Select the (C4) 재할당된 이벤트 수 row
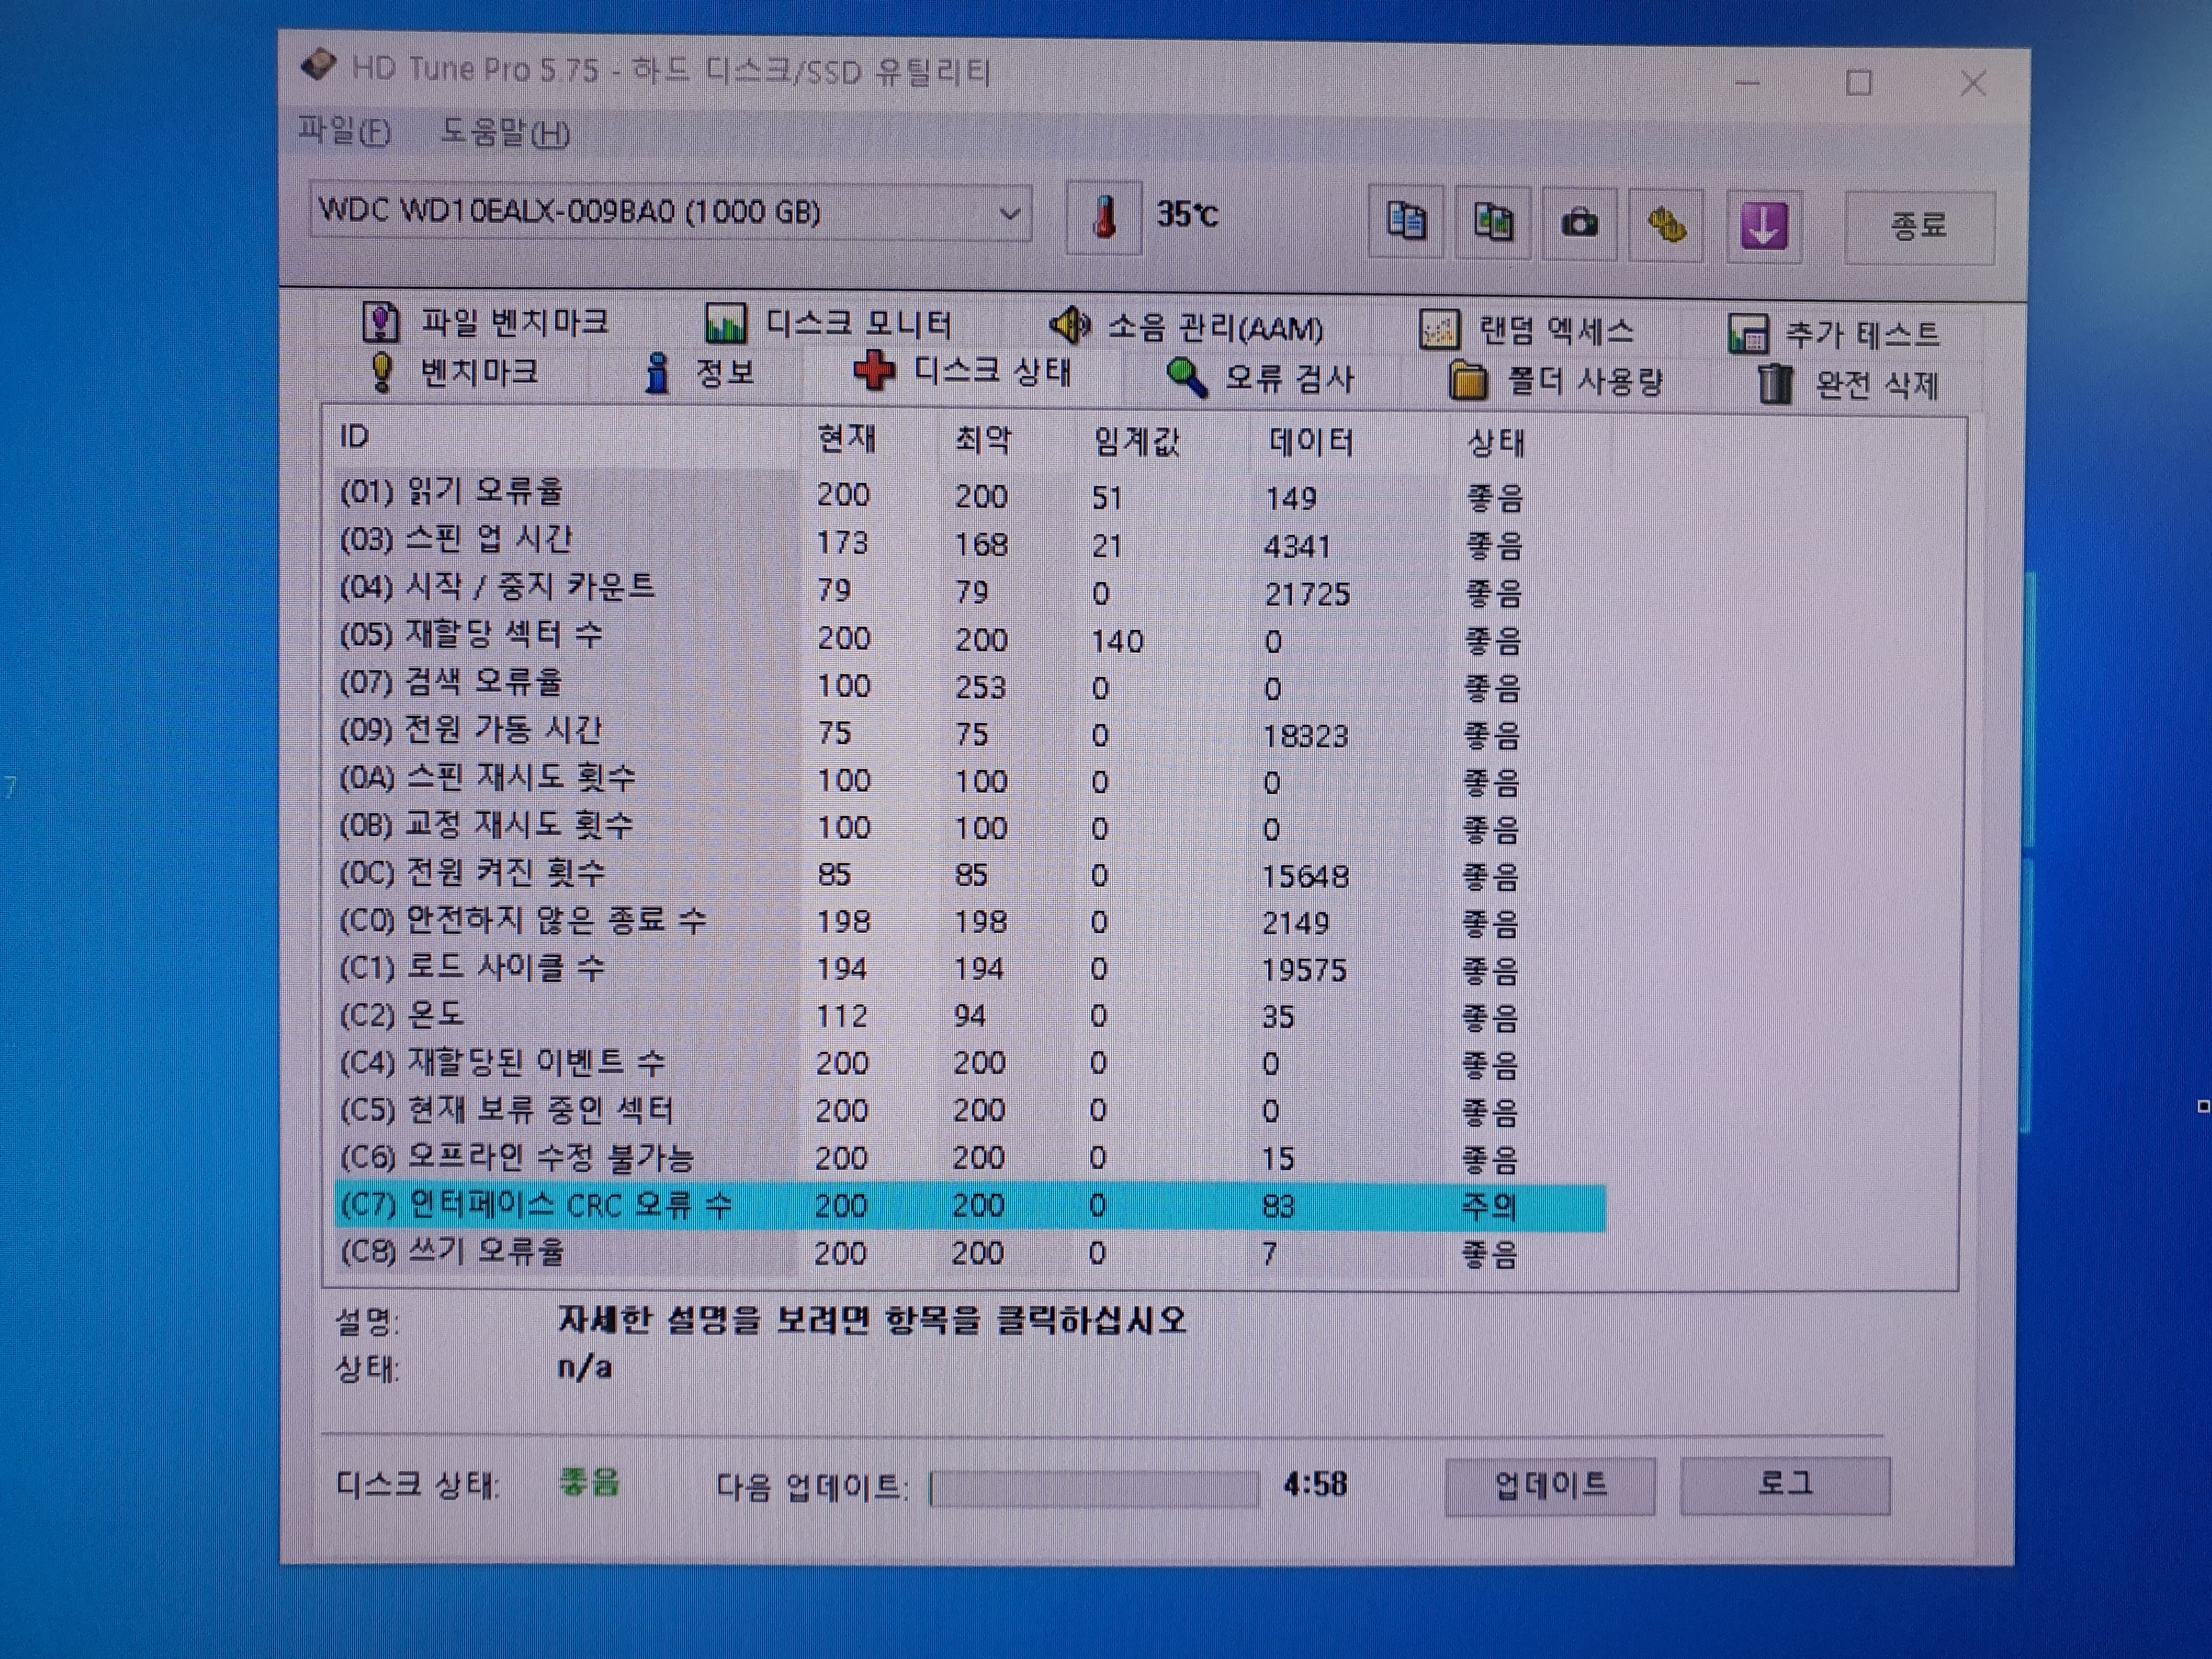This screenshot has height=1659, width=2212. (971, 1063)
